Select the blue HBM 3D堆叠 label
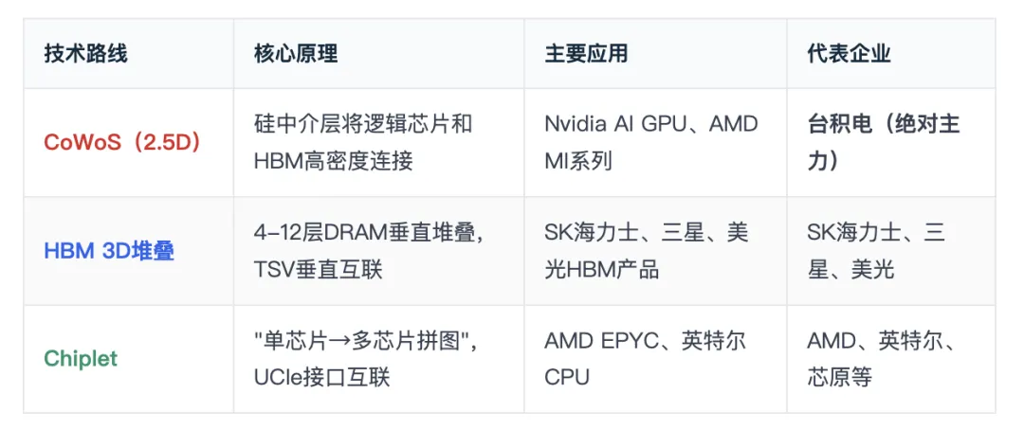The image size is (1024, 447). [x=109, y=251]
